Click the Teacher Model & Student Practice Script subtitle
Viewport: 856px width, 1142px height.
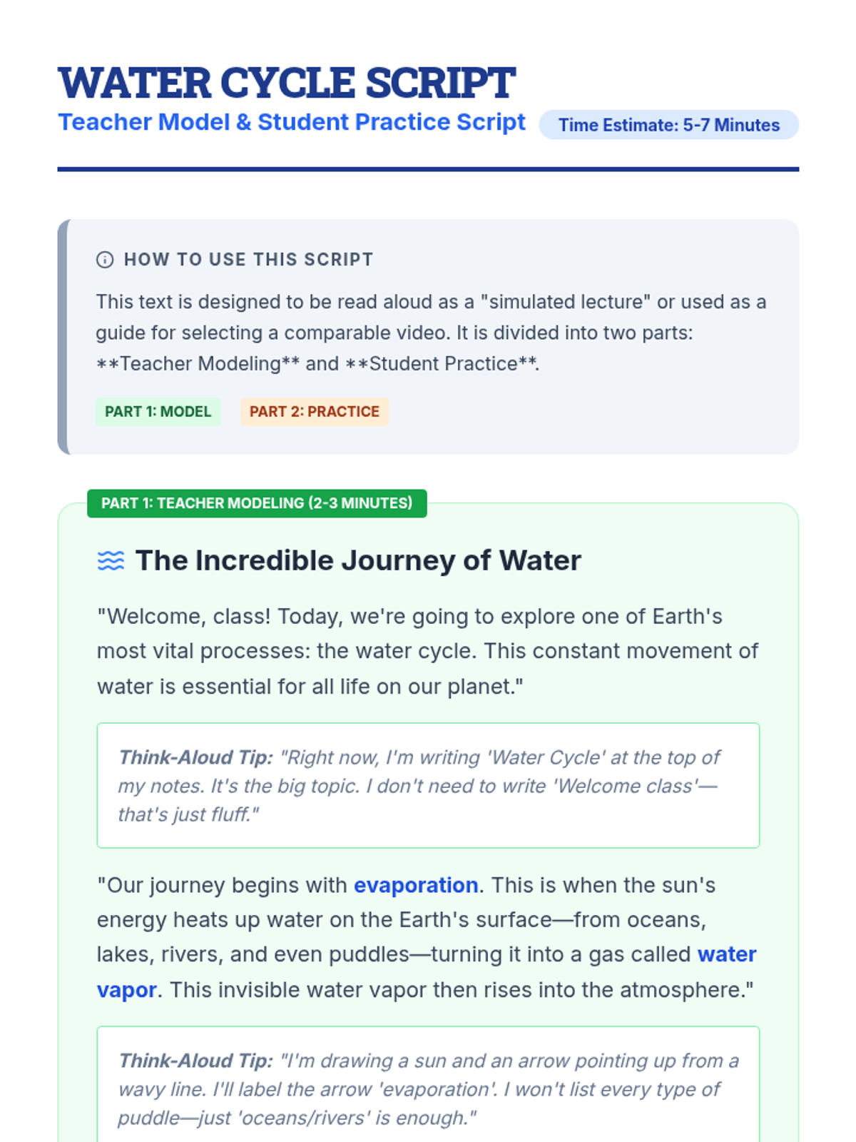pos(292,122)
